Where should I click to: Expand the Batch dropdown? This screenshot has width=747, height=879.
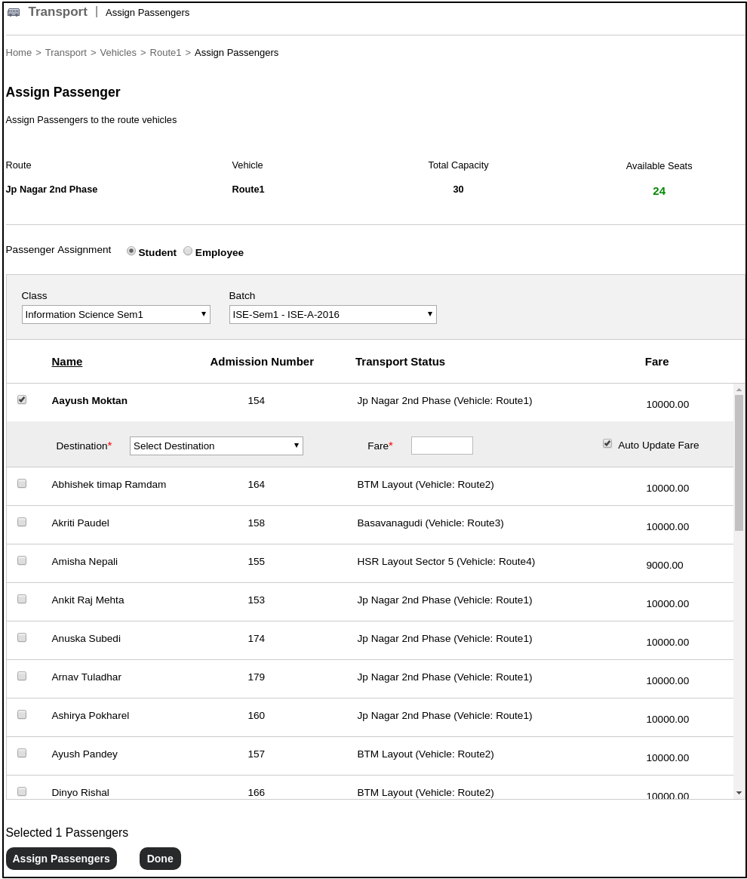(332, 314)
